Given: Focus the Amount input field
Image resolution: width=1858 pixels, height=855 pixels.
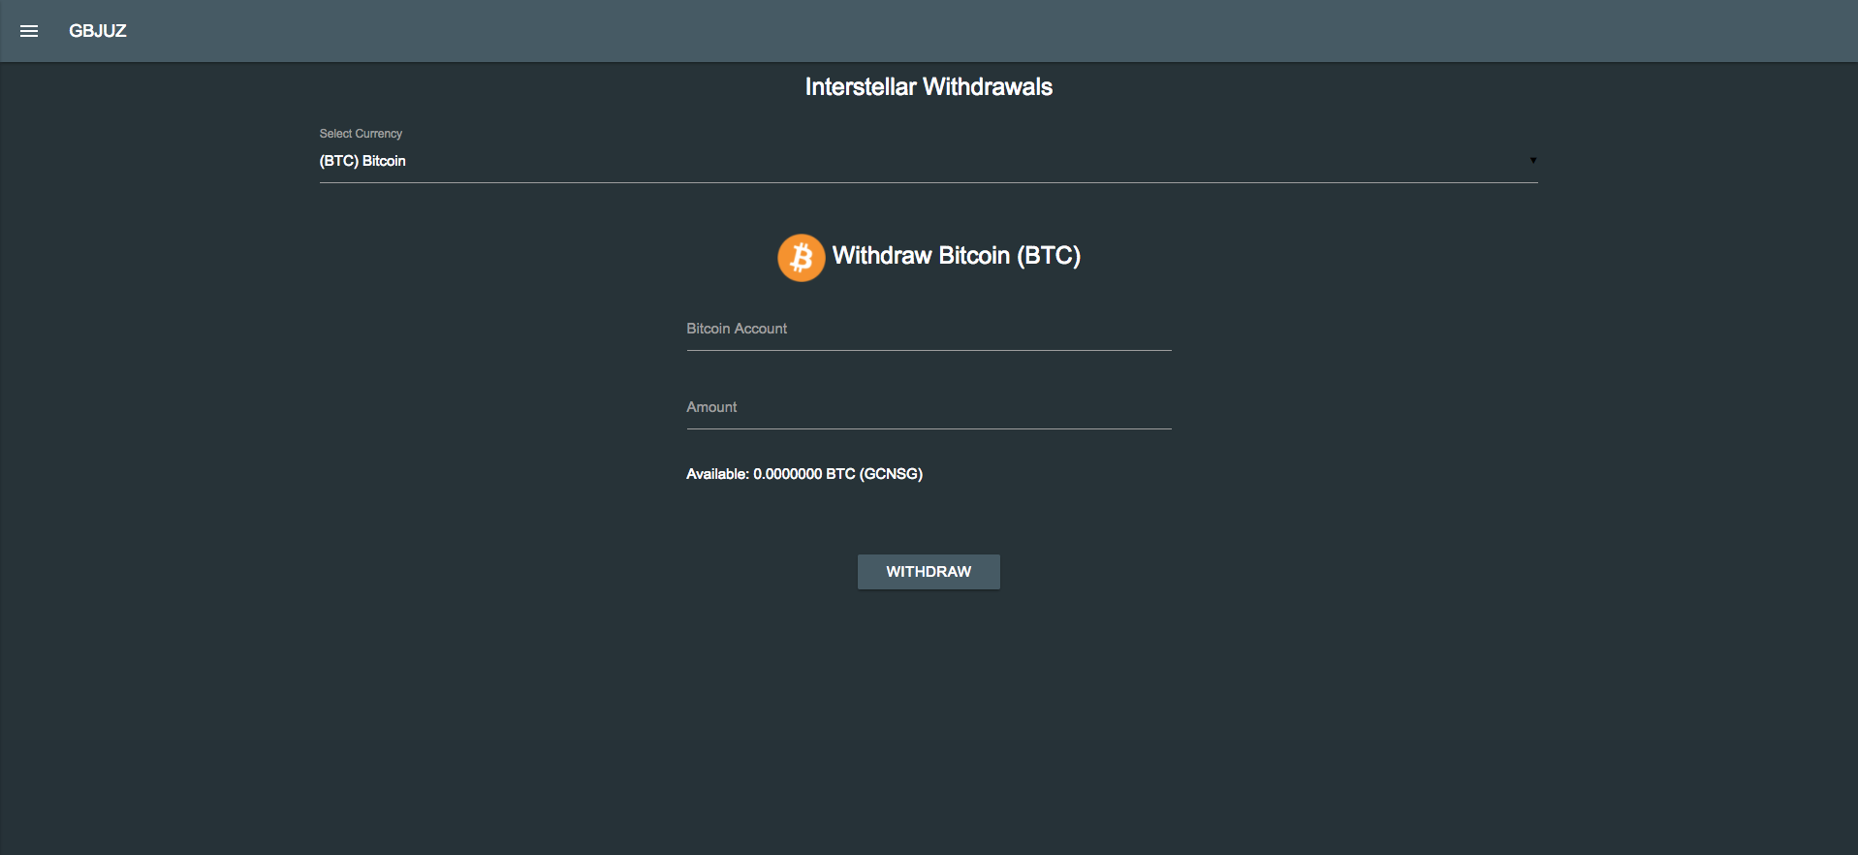Looking at the screenshot, I should pyautogui.click(x=929, y=408).
